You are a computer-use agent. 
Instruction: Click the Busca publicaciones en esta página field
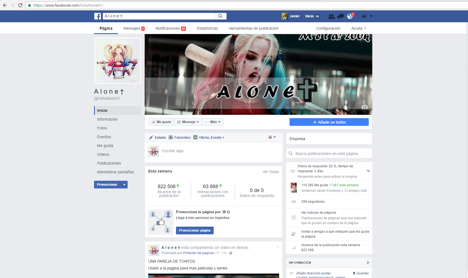329,153
